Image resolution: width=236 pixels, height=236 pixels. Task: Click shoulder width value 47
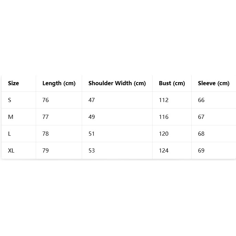[x=91, y=100]
